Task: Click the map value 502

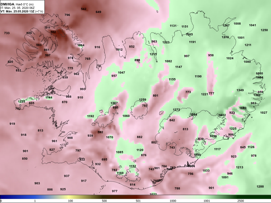Action: [x=53, y=32]
